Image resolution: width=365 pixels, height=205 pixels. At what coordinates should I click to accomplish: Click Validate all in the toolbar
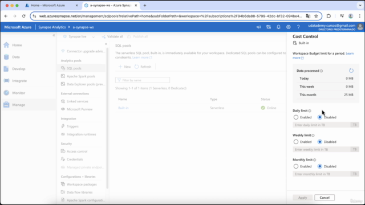(x=112, y=36)
